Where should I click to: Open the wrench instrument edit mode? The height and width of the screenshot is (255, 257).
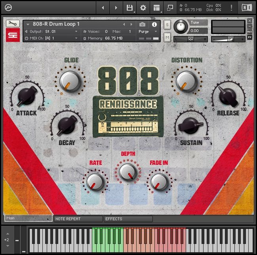pyautogui.click(x=13, y=24)
